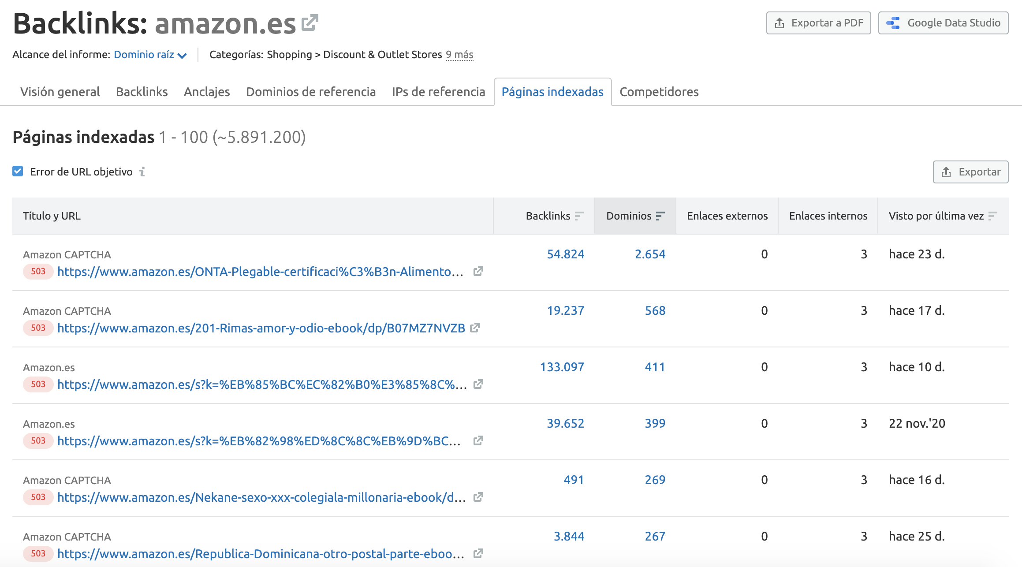1022x567 pixels.
Task: Click 'hace 23 d.' last seen value
Action: (917, 254)
